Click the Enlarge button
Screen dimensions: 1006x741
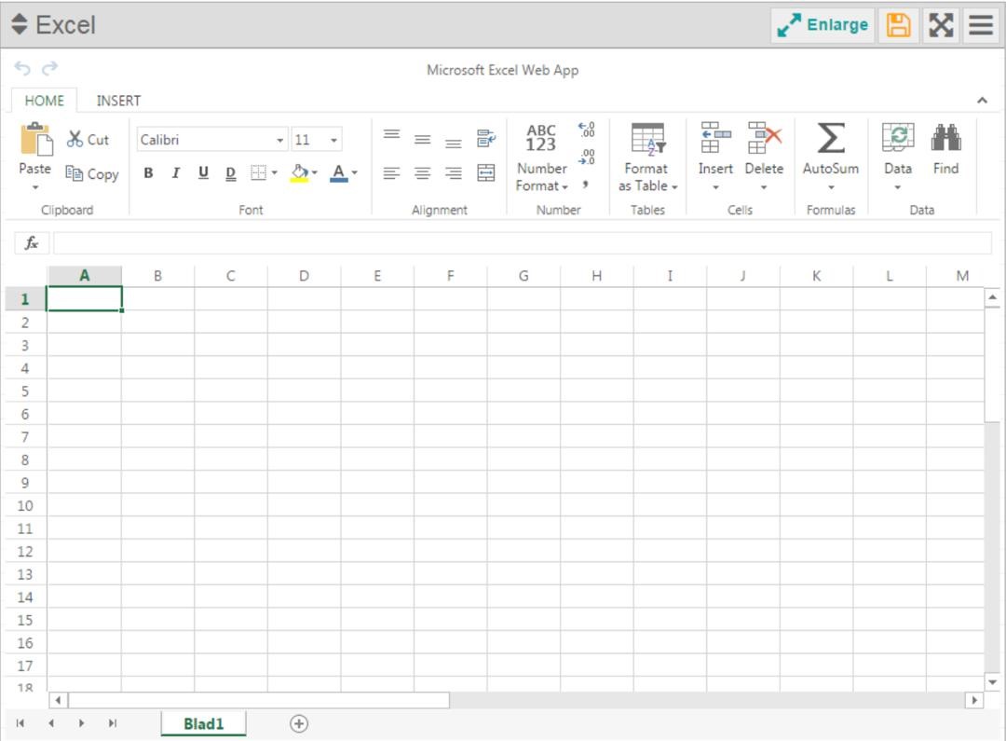pyautogui.click(x=822, y=26)
